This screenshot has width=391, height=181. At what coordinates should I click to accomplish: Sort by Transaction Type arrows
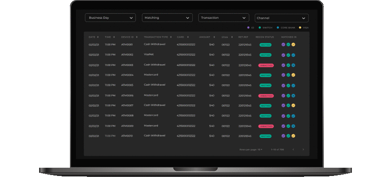click(171, 37)
